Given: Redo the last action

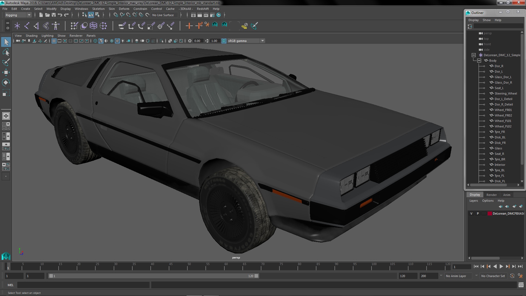Looking at the screenshot, I should tap(66, 15).
